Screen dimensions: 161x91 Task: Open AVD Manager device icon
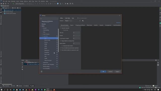point(60,4)
